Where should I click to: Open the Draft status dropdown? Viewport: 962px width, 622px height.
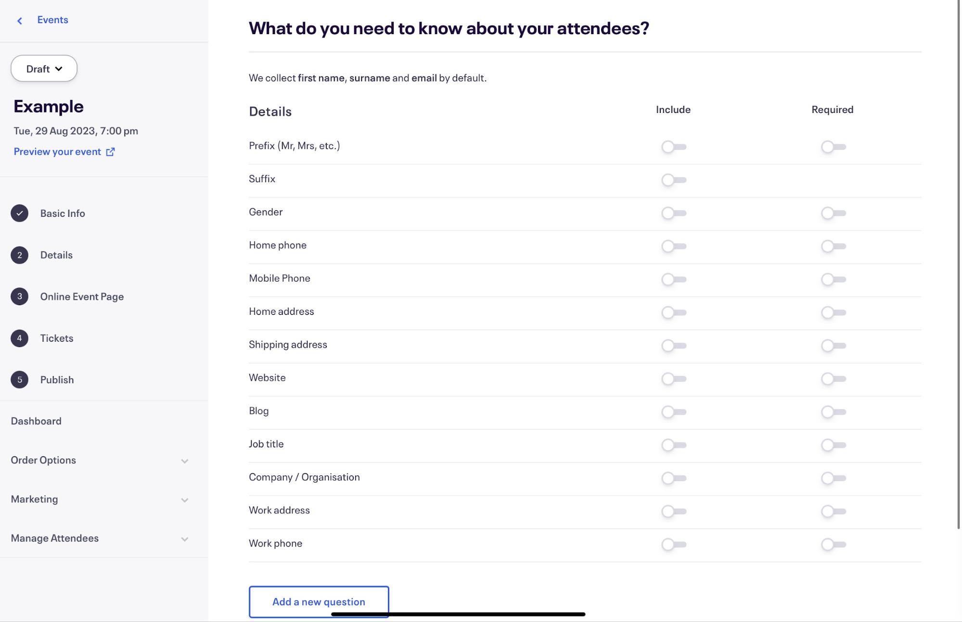click(44, 69)
